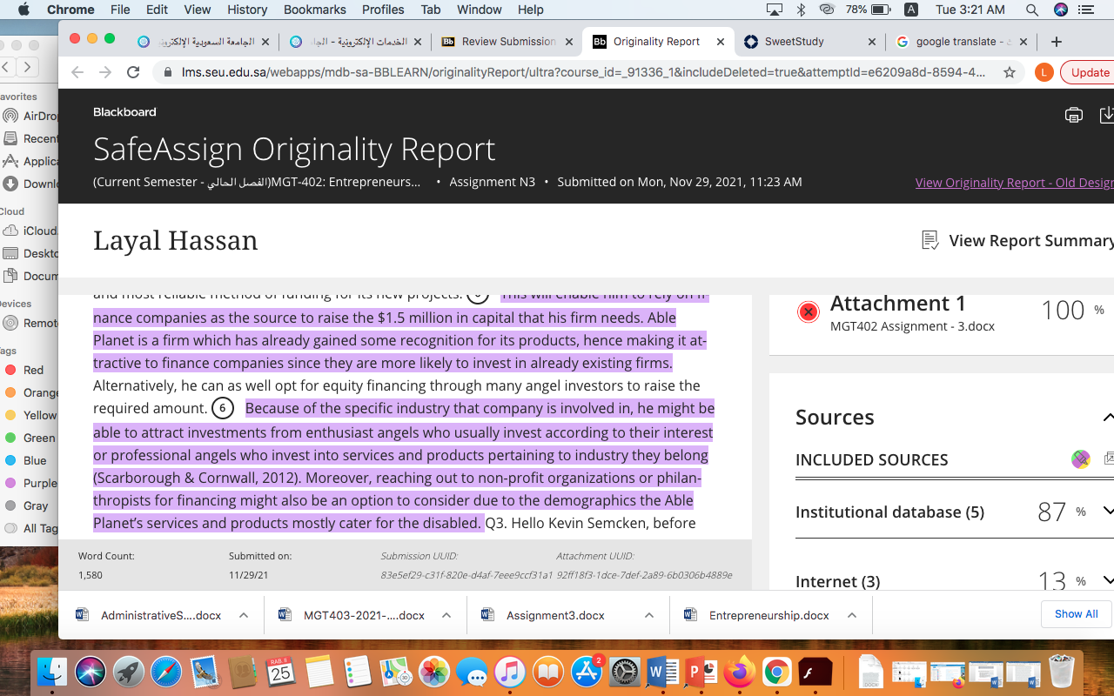This screenshot has width=1114, height=696.
Task: Open Trash from the Dock
Action: 1062,671
